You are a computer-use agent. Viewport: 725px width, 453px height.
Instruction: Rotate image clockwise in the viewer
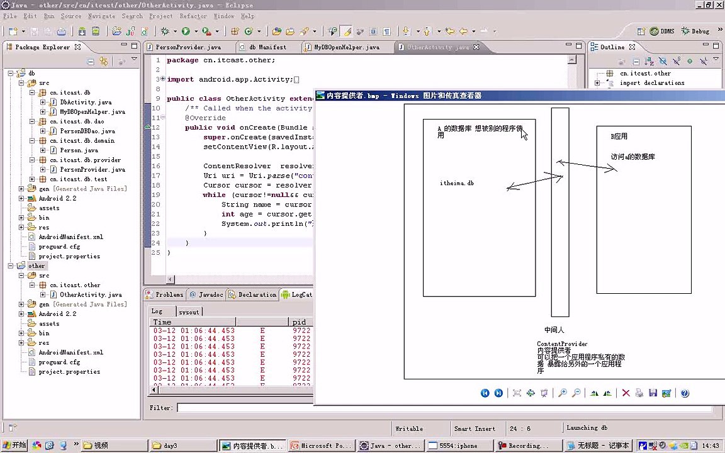click(594, 393)
